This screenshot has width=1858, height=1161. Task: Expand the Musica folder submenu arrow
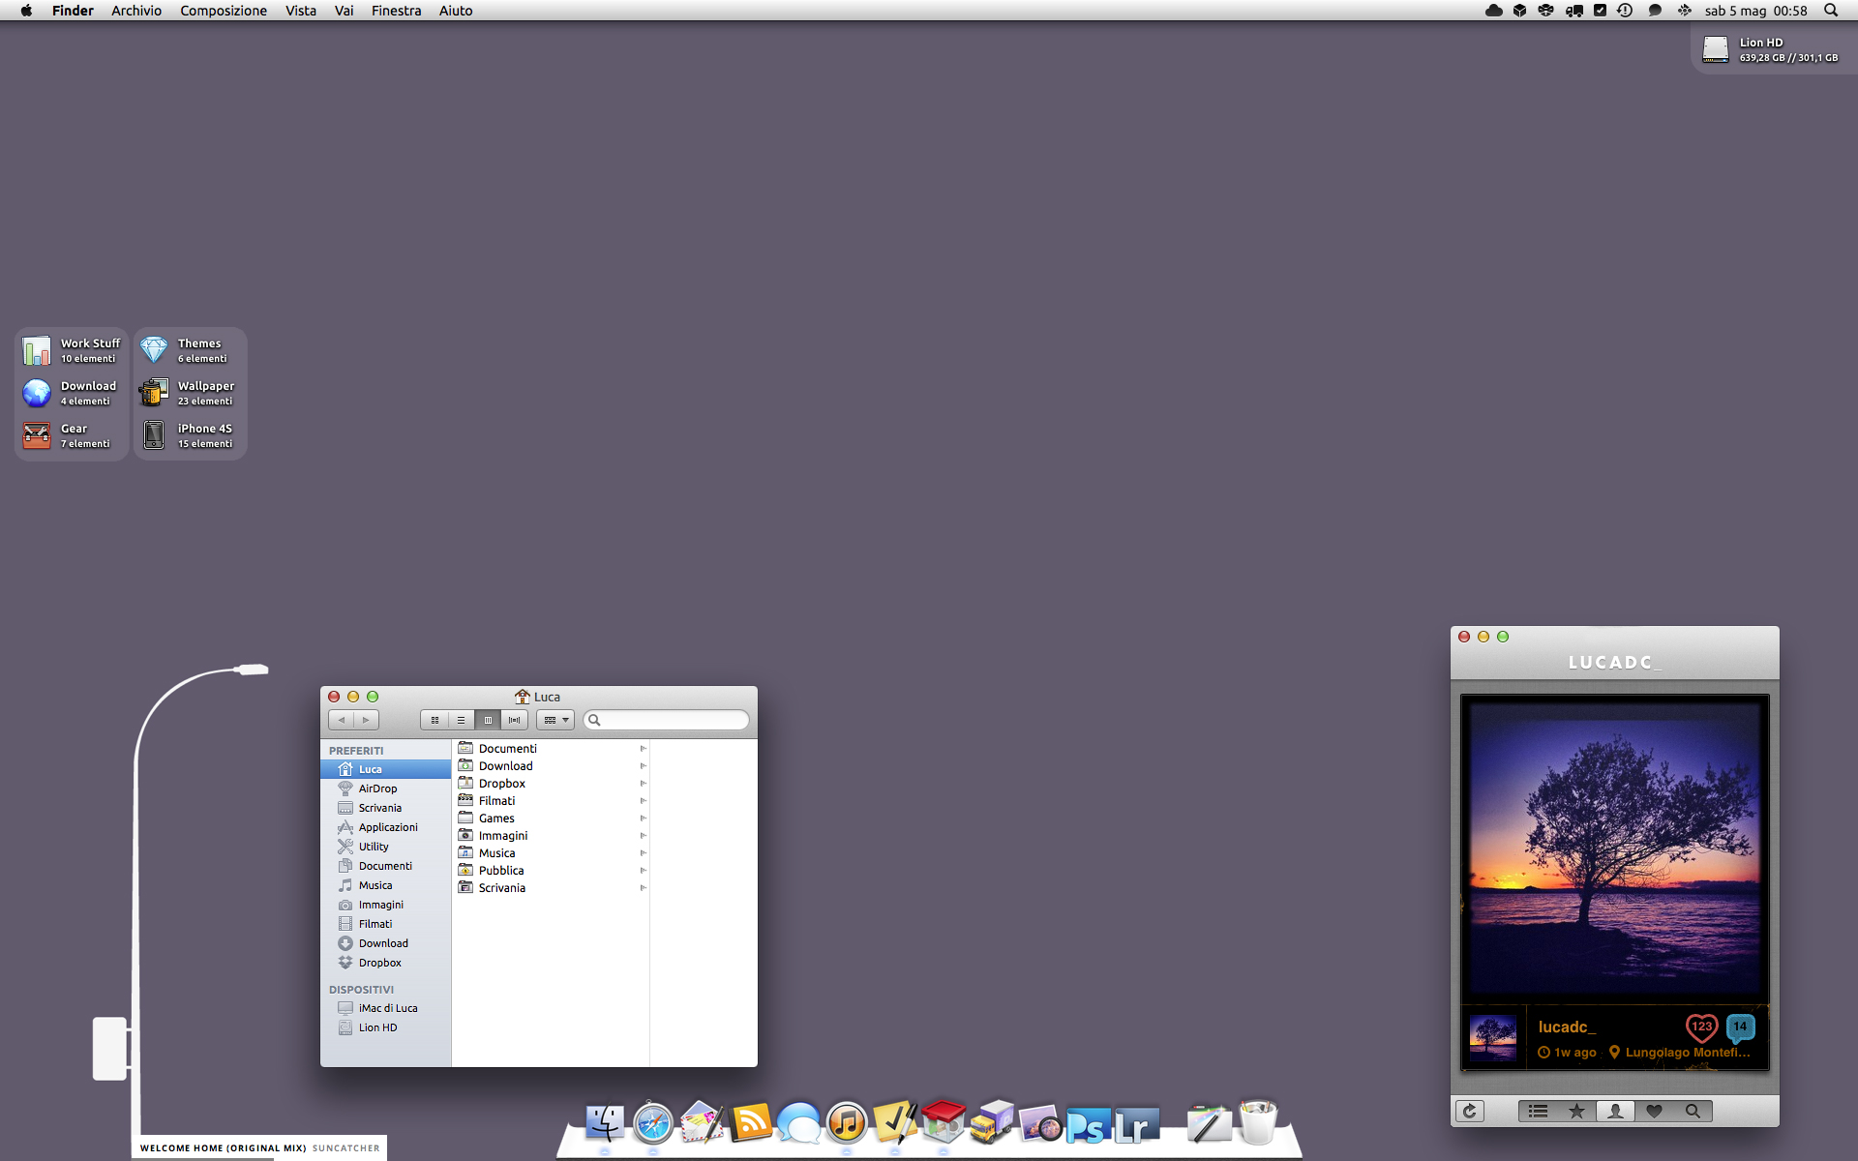(x=640, y=852)
